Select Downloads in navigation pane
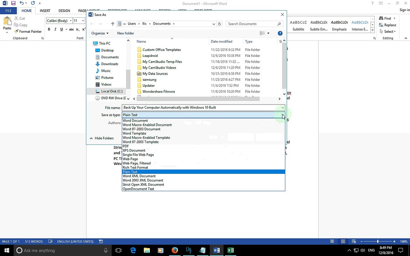Viewport: 410px width, 256px height. 107,64
